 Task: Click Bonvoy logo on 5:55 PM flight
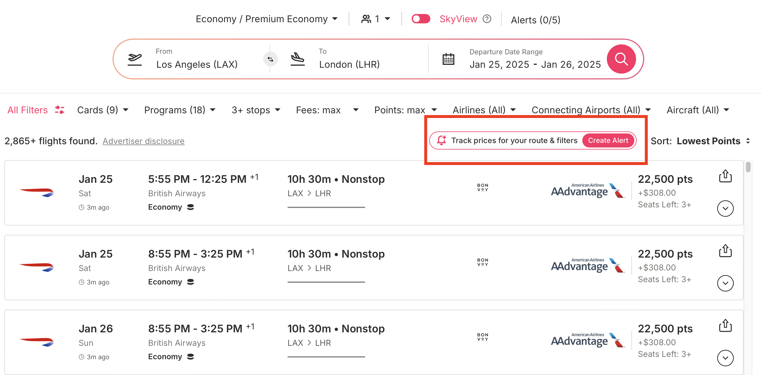point(482,187)
